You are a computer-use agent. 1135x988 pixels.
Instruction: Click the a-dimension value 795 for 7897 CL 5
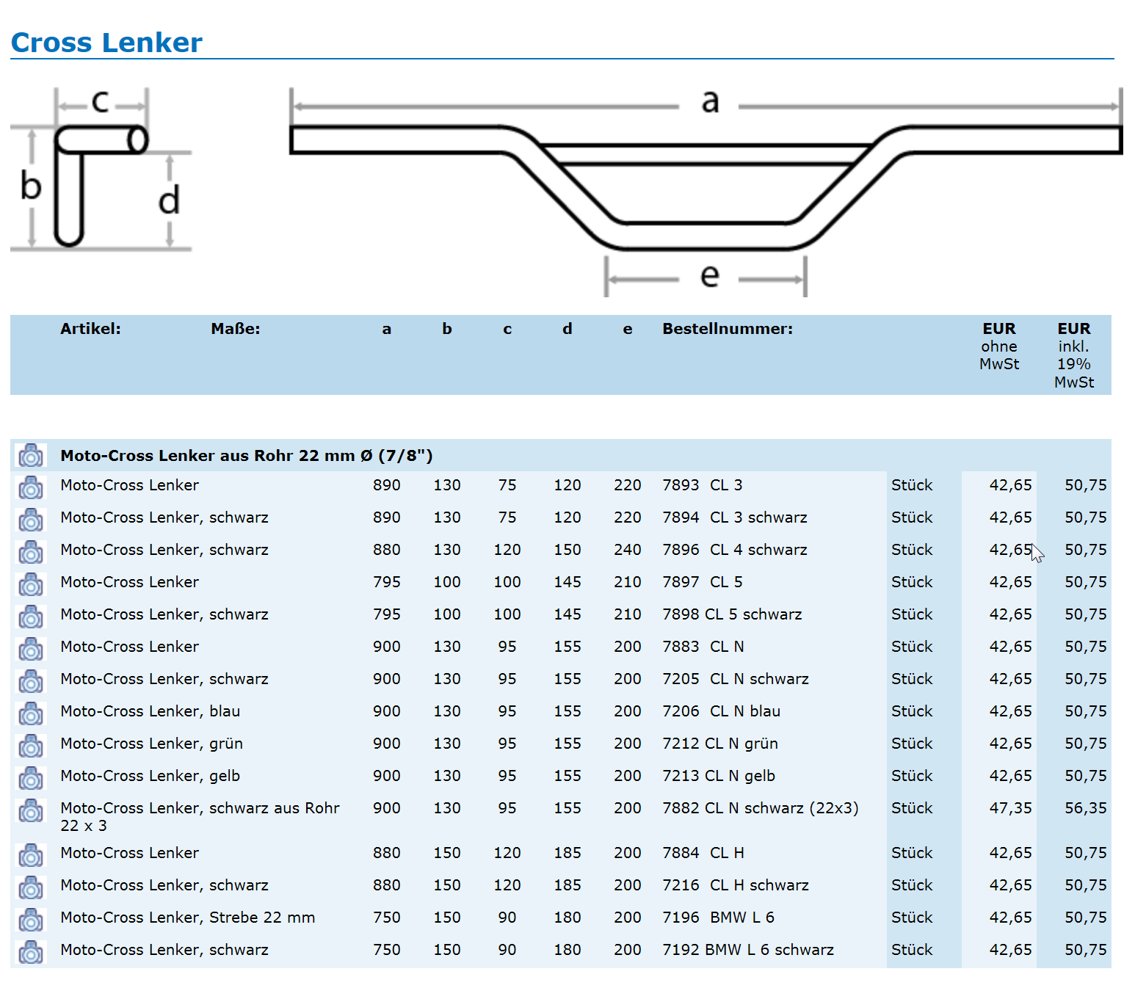387,582
